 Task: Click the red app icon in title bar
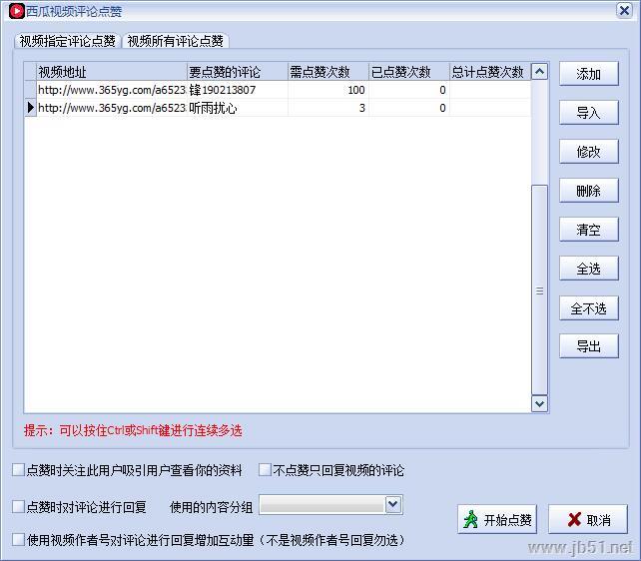coord(17,11)
